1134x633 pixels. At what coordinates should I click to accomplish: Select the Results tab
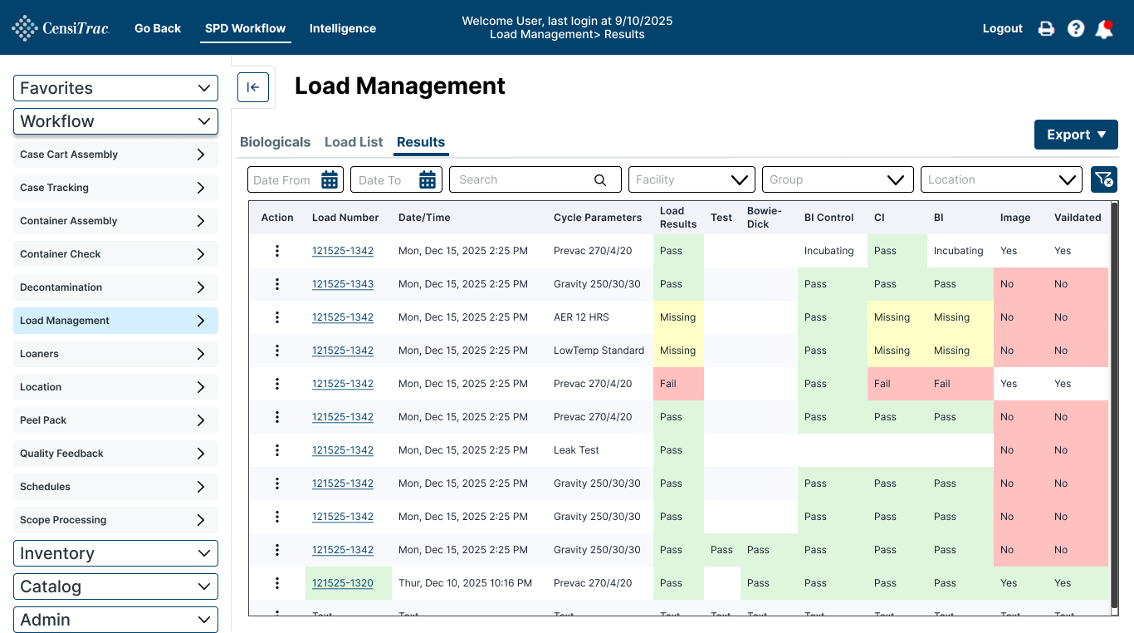point(421,142)
